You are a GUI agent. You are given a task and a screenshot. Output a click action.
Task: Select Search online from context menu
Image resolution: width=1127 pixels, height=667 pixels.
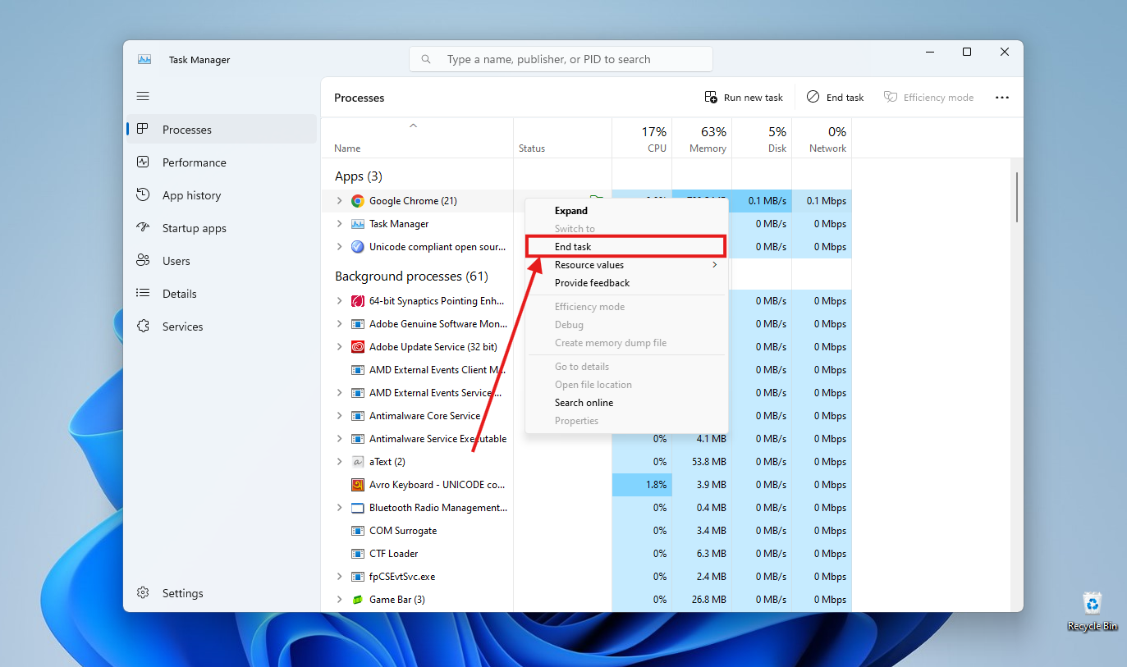coord(584,403)
